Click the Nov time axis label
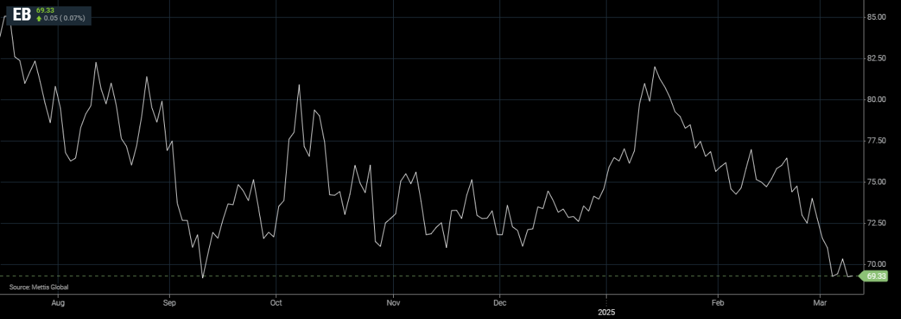The height and width of the screenshot is (319, 901). [x=394, y=303]
